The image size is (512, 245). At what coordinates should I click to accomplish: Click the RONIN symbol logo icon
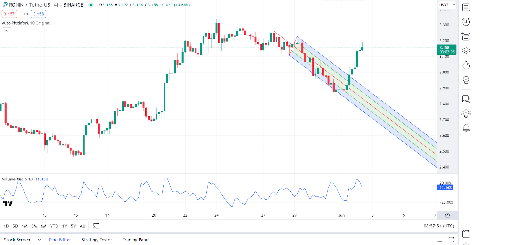point(5,5)
